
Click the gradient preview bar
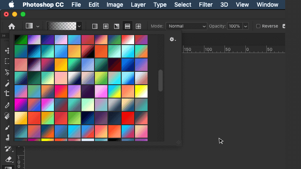coord(62,26)
